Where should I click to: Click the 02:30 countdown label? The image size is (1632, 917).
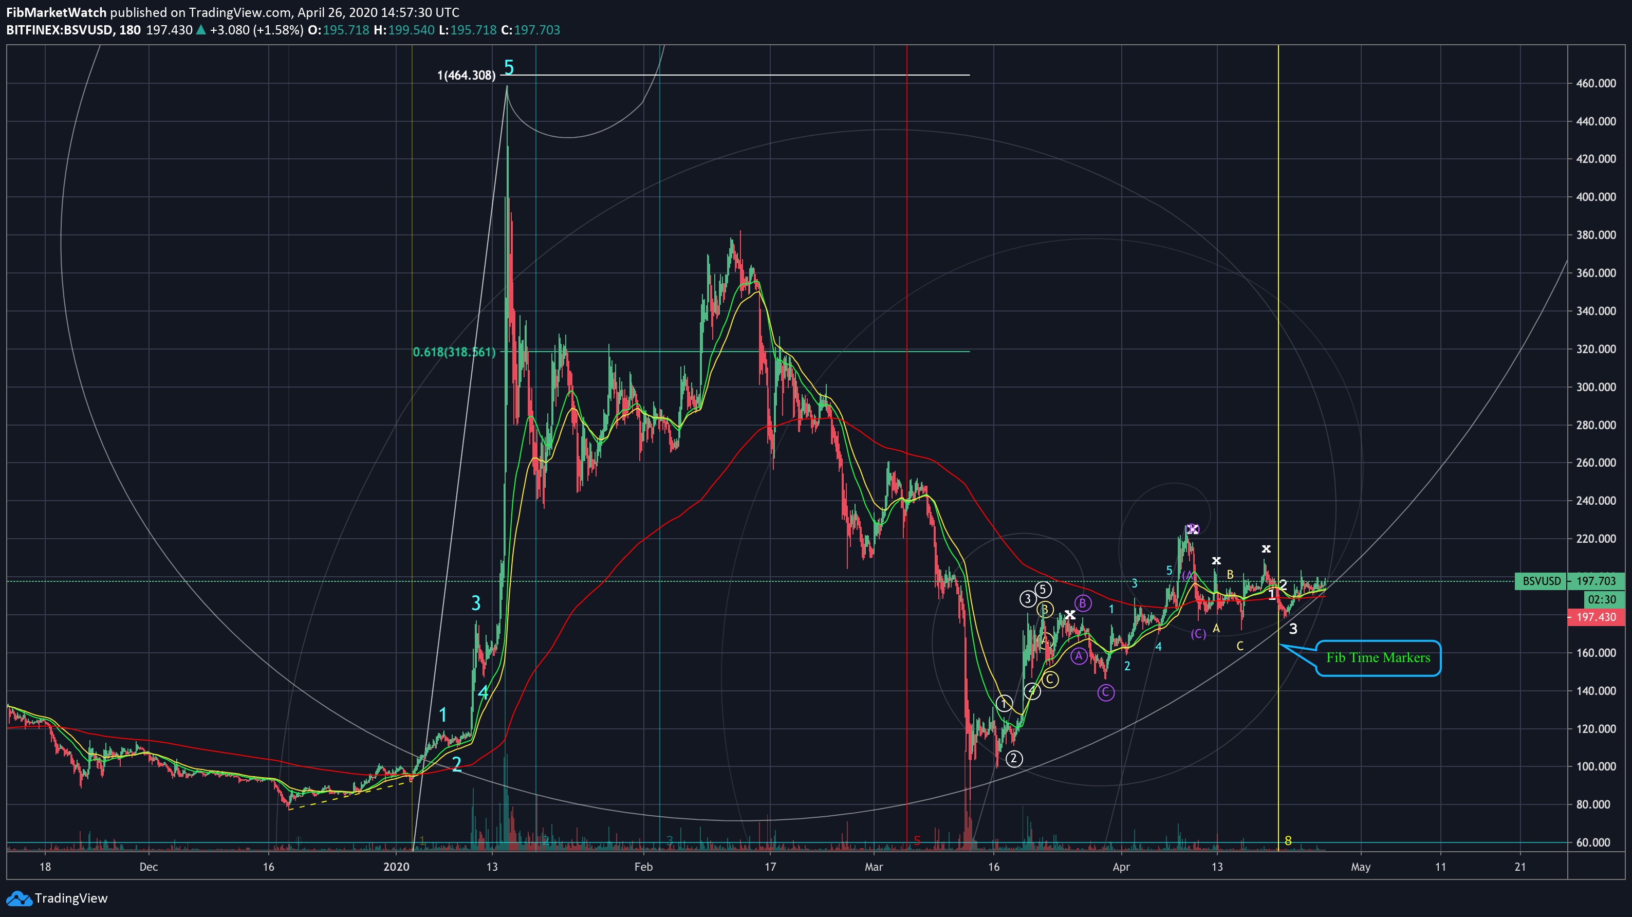[x=1605, y=599]
